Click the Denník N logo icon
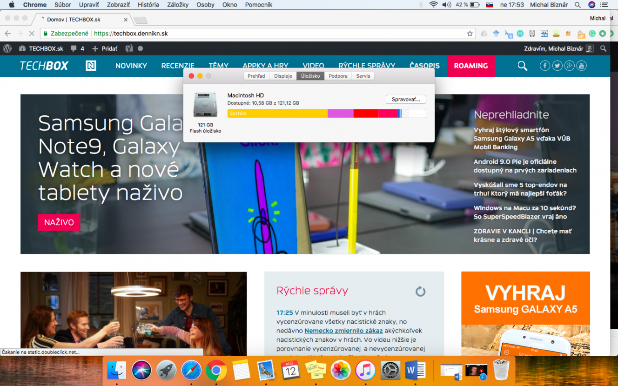Image resolution: width=618 pixels, height=386 pixels. click(91, 66)
